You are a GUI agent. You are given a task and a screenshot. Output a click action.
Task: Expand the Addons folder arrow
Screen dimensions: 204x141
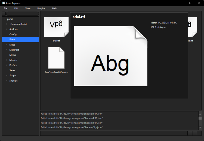pyautogui.click(x=7, y=29)
